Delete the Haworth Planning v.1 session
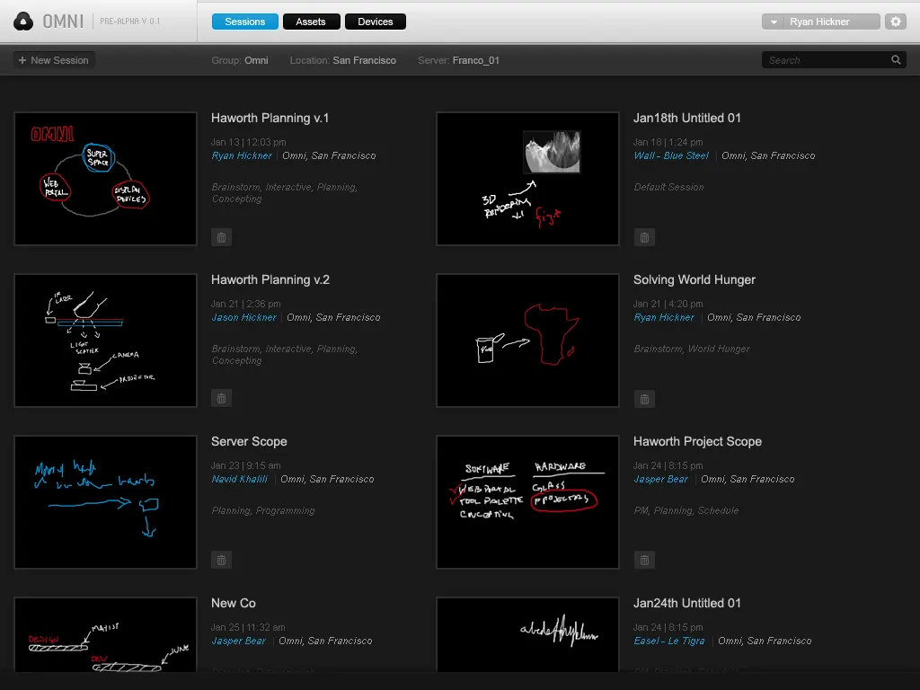The image size is (920, 690). tap(221, 237)
